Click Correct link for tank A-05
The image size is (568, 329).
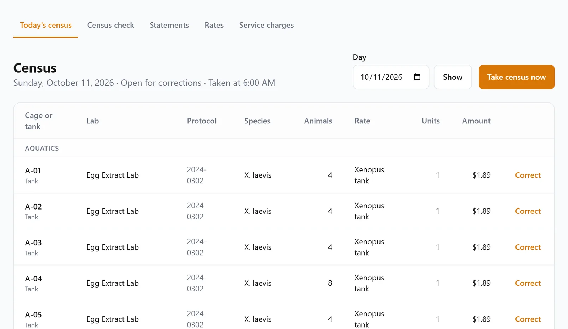(528, 319)
